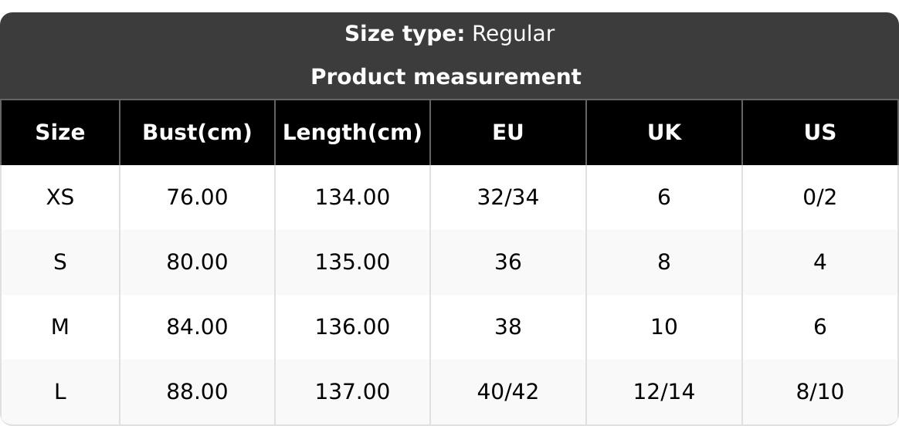899x426 pixels.
Task: Click the 0/2 US size cell
Action: click(x=819, y=198)
